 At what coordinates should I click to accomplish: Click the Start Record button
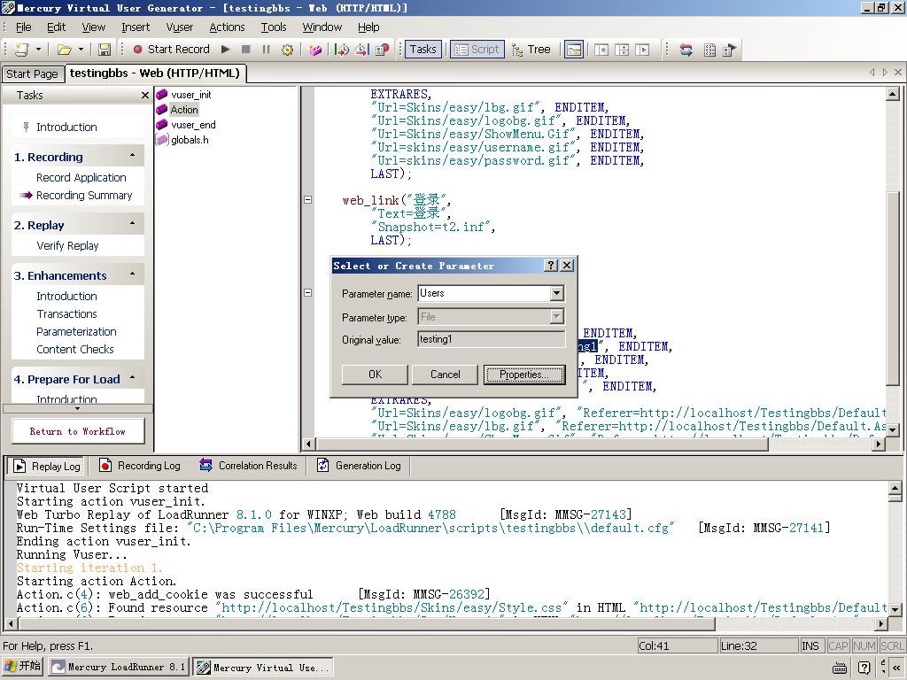[171, 50]
